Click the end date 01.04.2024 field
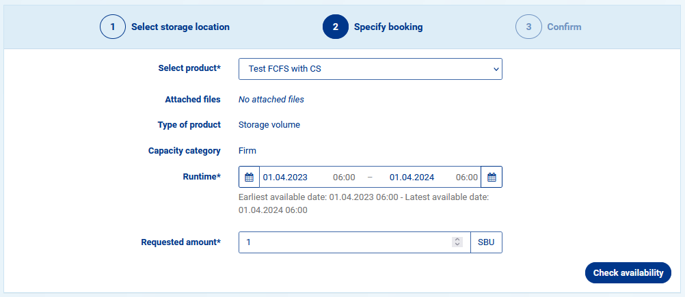This screenshot has height=297, width=685. point(412,178)
